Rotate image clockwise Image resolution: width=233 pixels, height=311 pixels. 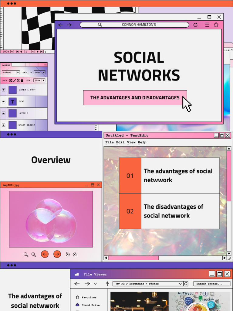(x=75, y=254)
